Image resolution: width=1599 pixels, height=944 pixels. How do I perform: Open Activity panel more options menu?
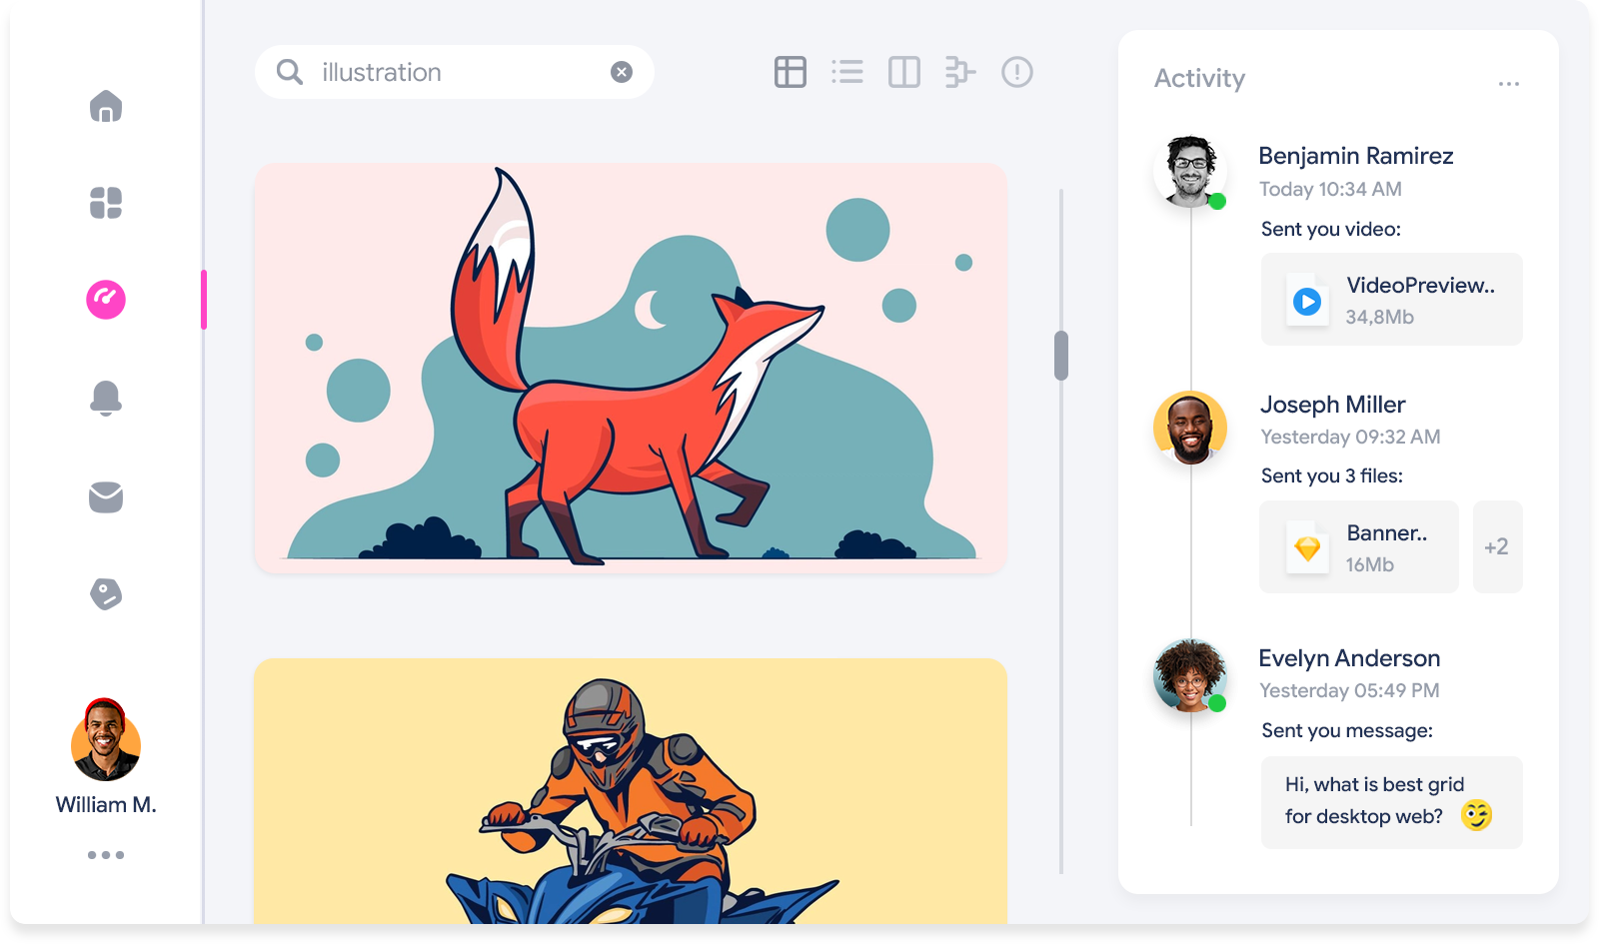pyautogui.click(x=1509, y=84)
